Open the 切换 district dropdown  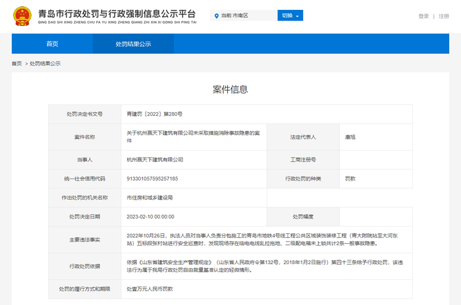coord(290,16)
